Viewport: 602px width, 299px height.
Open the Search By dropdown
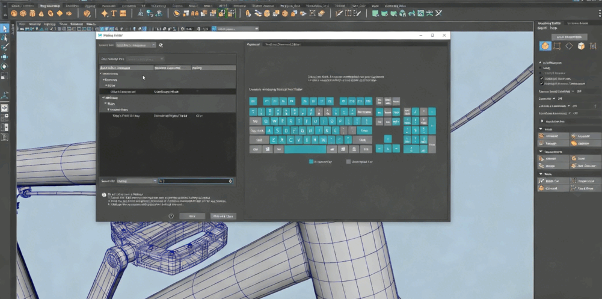tap(136, 180)
